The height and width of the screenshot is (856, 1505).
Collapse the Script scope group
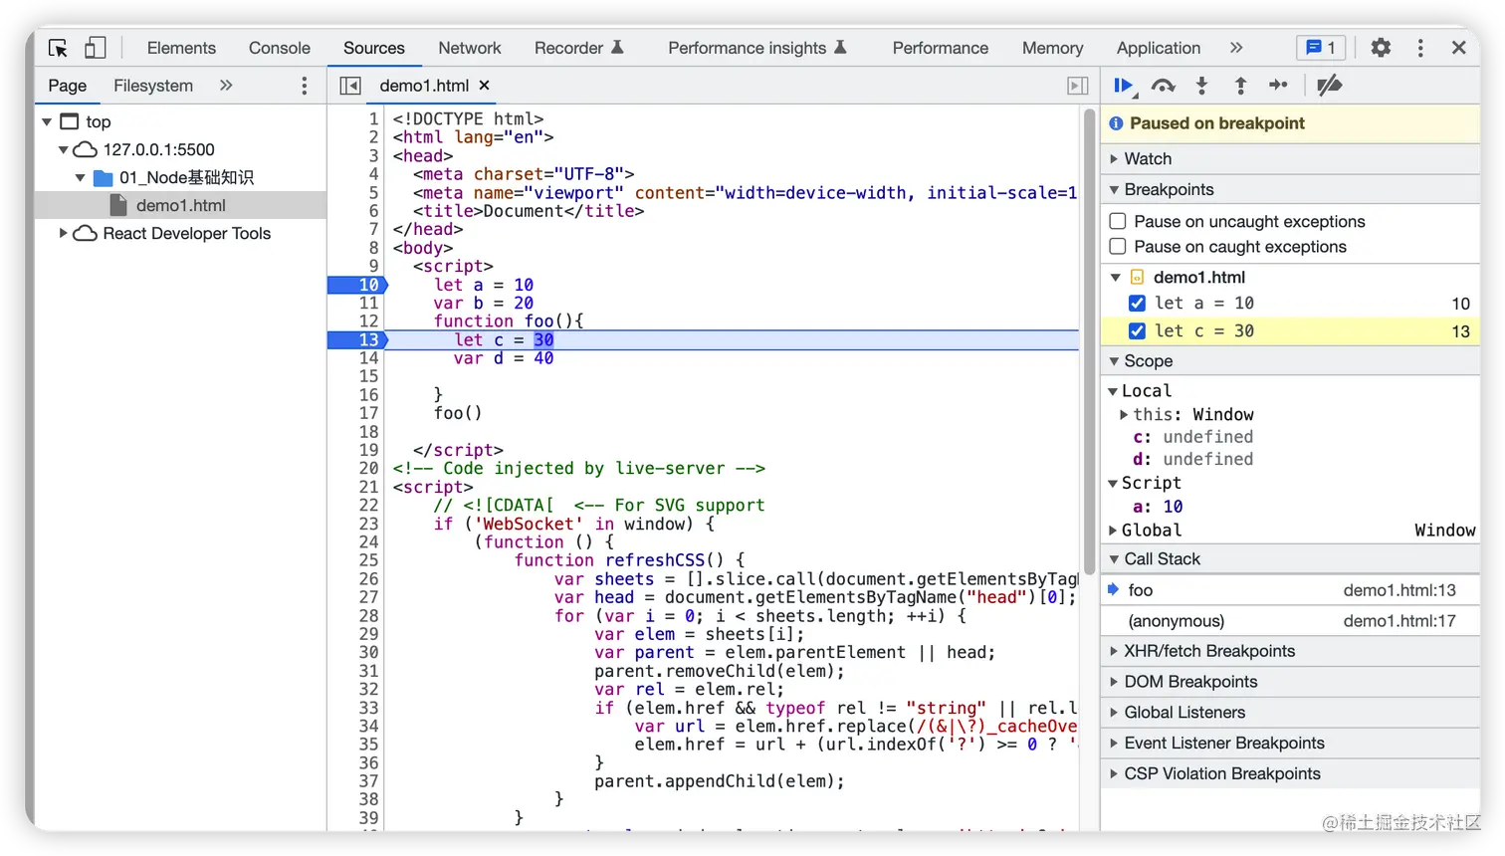click(1114, 483)
